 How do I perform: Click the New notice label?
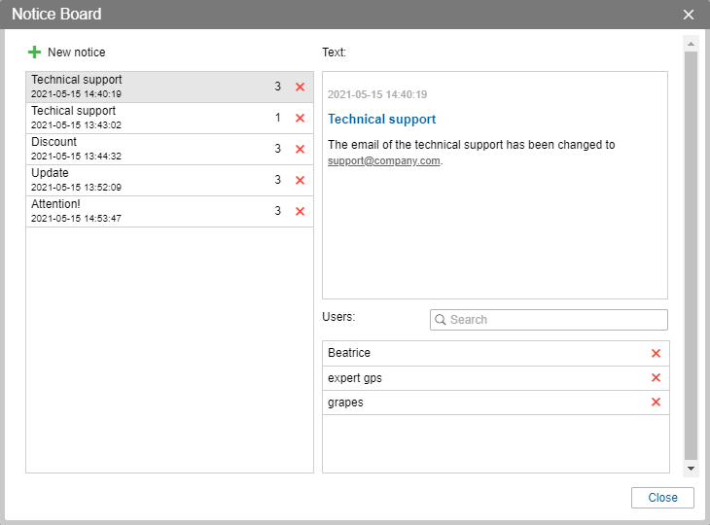tap(76, 52)
